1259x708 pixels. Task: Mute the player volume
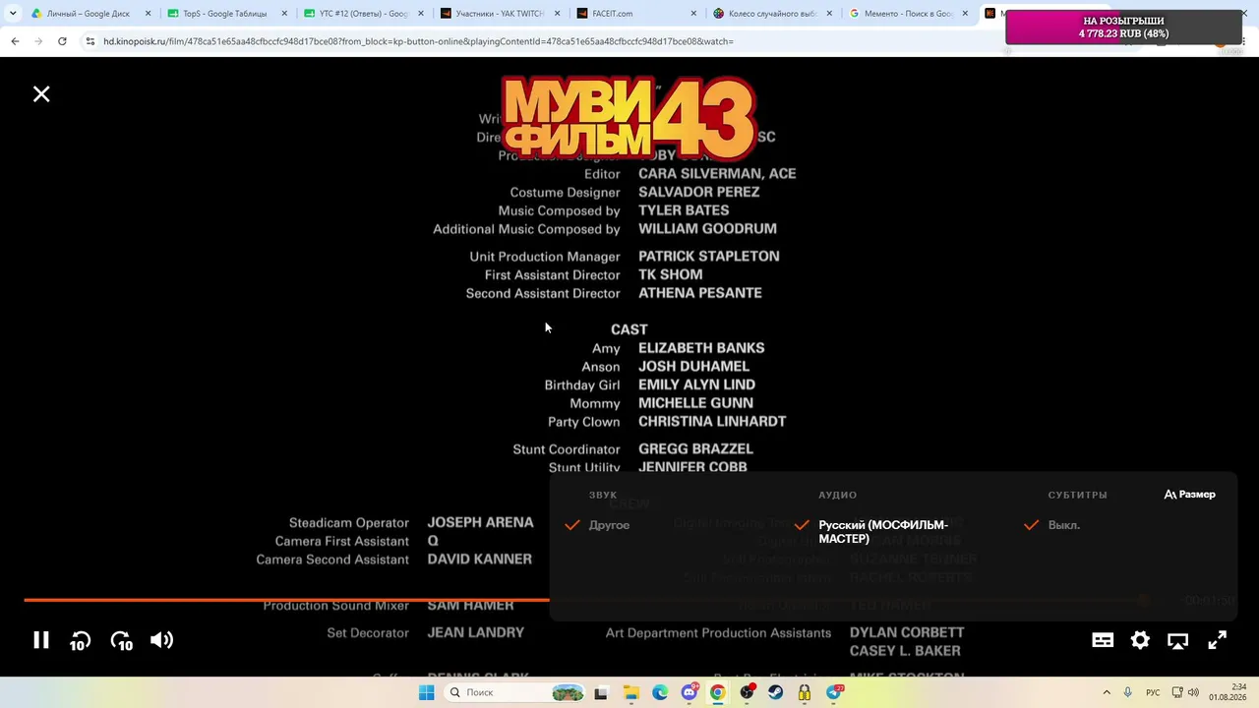(x=161, y=640)
